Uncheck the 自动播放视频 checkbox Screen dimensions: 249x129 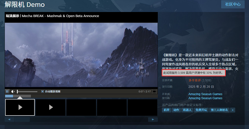42,92
